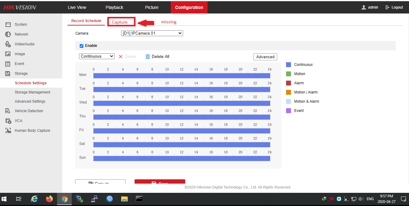Click the System monitor icon in sidebar
409x206 pixels.
click(x=8, y=25)
